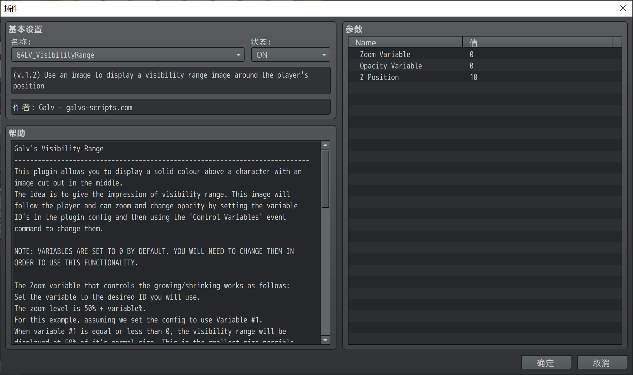The width and height of the screenshot is (633, 375).
Task: Click the 取消 button
Action: (x=602, y=362)
